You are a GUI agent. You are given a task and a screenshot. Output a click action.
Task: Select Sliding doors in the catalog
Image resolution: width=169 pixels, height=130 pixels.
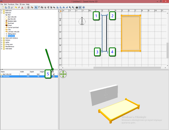(12, 34)
